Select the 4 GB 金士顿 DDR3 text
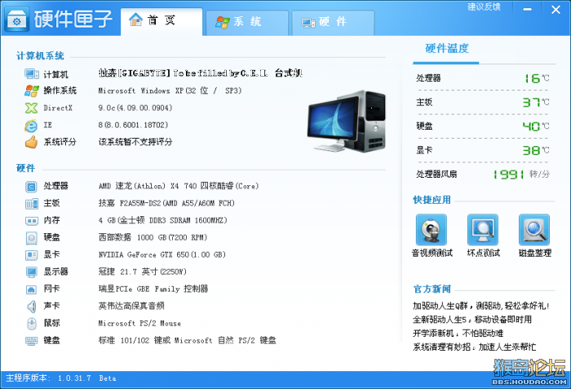 (x=163, y=220)
